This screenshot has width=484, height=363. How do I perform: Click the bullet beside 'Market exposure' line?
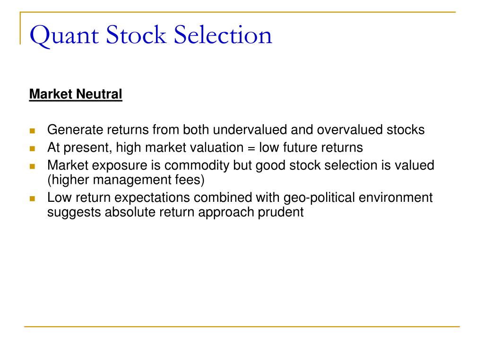[x=33, y=166]
